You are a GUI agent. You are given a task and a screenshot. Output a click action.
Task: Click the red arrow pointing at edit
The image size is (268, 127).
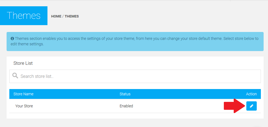(234, 106)
